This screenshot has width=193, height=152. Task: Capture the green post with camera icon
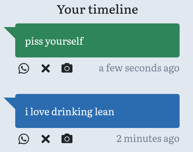point(67,68)
